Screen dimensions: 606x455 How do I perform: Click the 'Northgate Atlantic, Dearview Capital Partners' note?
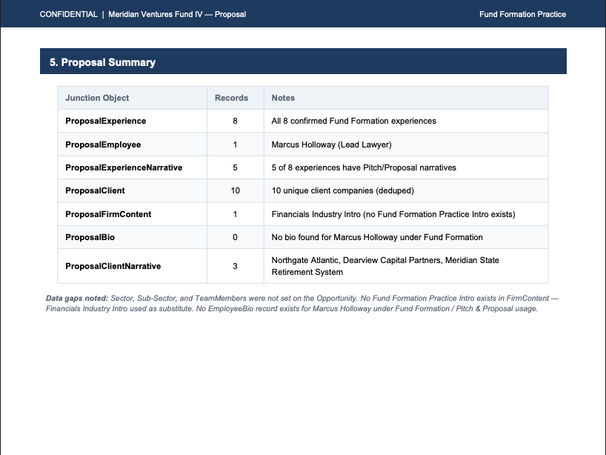pyautogui.click(x=385, y=266)
